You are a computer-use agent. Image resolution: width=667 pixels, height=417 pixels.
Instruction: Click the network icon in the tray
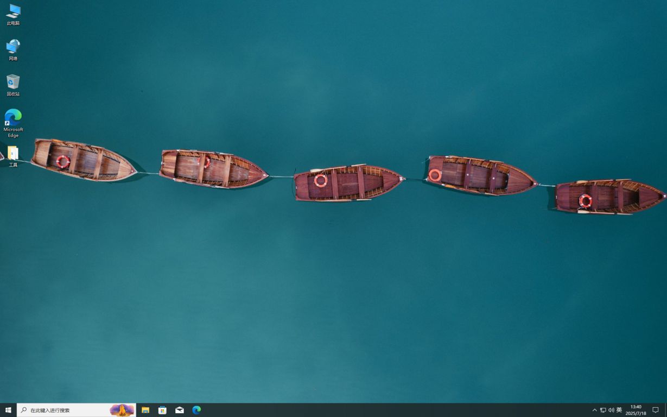pyautogui.click(x=602, y=410)
